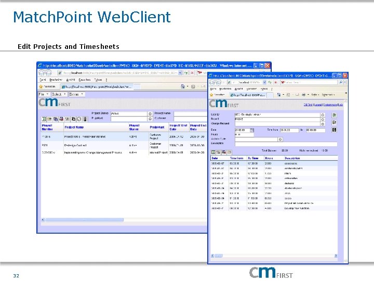
Task: Click the Print icon in the timesheet browser toolbar
Action: tap(303, 95)
